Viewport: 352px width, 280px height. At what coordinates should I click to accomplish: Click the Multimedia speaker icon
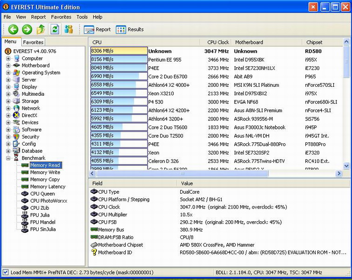(16, 94)
